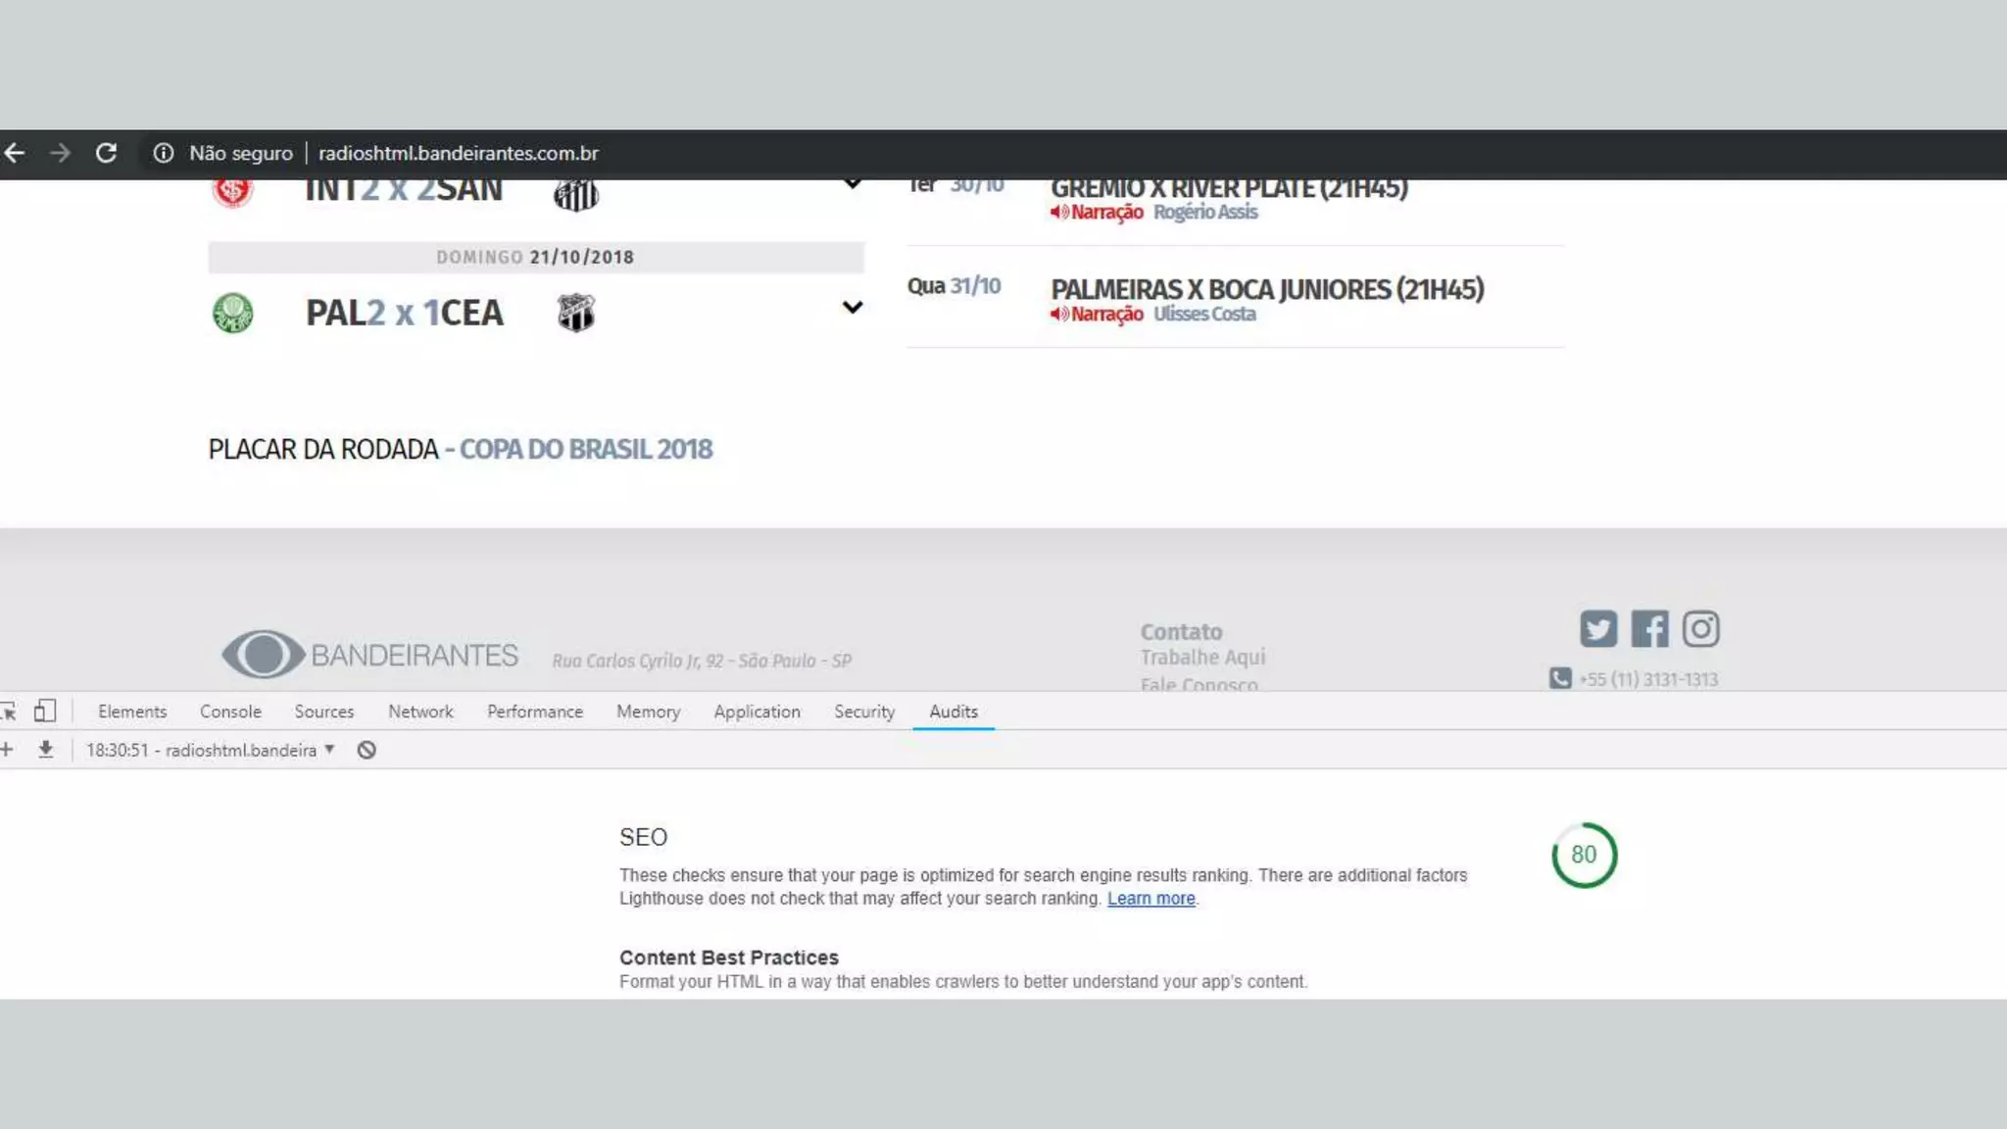Switch to the Security tab
Viewport: 2007px width, 1129px height.
pyautogui.click(x=864, y=712)
